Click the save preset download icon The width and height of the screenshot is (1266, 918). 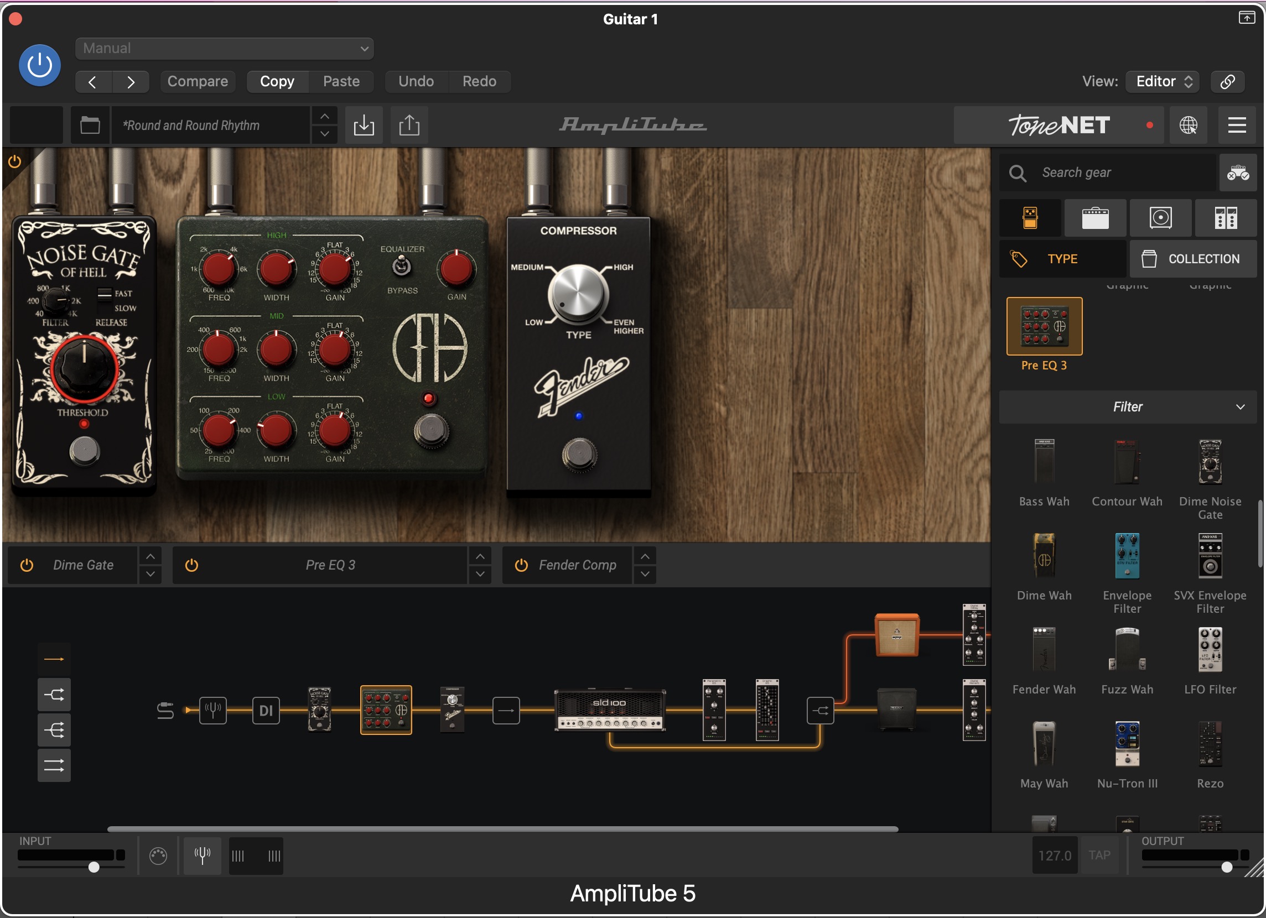click(x=364, y=125)
